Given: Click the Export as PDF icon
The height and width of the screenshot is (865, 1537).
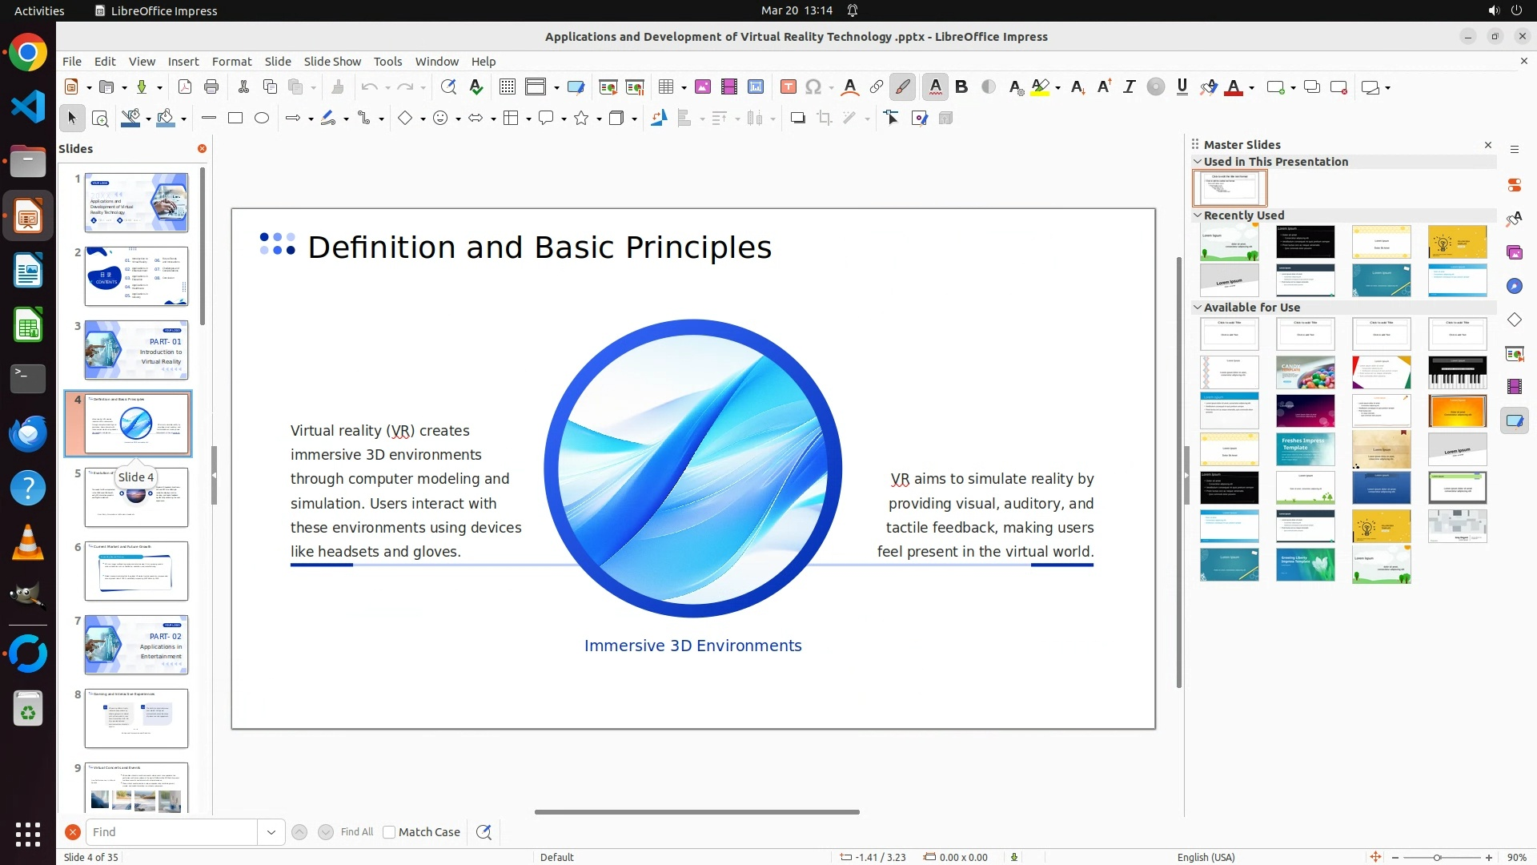Looking at the screenshot, I should [x=185, y=87].
